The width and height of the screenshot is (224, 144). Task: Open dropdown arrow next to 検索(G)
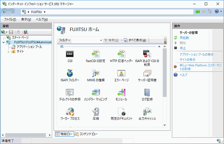pos(122,40)
